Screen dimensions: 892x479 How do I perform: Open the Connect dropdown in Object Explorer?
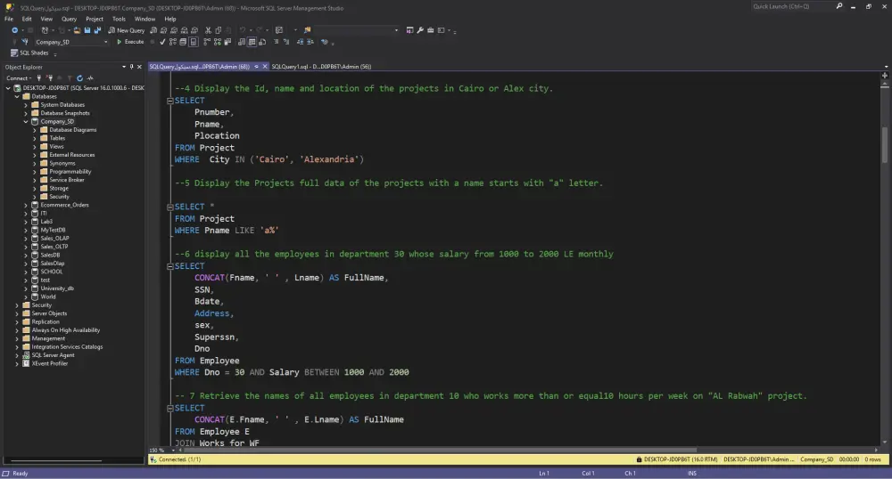point(20,78)
